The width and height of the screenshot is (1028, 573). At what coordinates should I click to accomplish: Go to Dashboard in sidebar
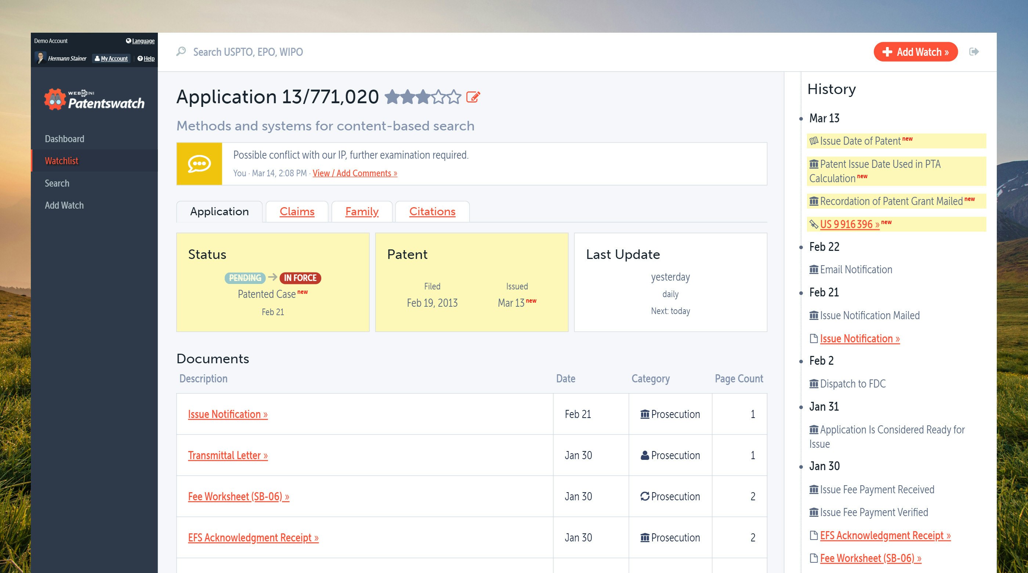[x=64, y=138]
